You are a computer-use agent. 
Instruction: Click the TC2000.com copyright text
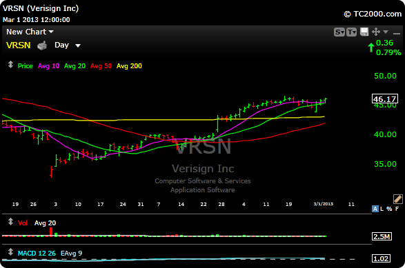pyautogui.click(x=373, y=14)
